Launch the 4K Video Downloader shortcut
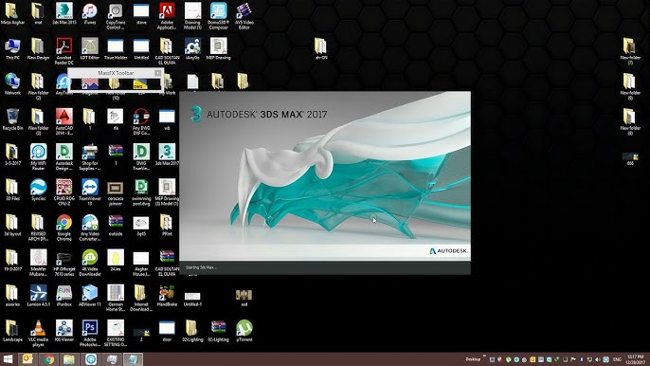 [x=90, y=263]
